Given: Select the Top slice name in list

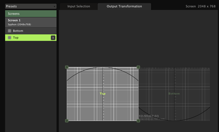Looking at the screenshot, I should (x=16, y=38).
